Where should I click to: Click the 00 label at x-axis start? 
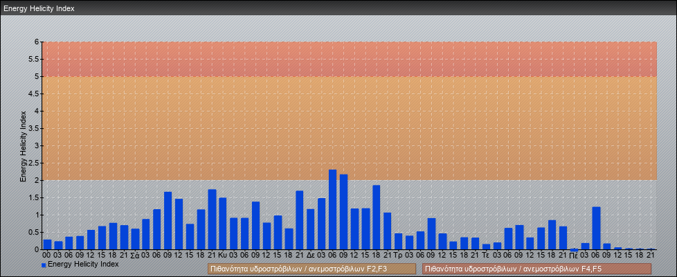click(47, 256)
